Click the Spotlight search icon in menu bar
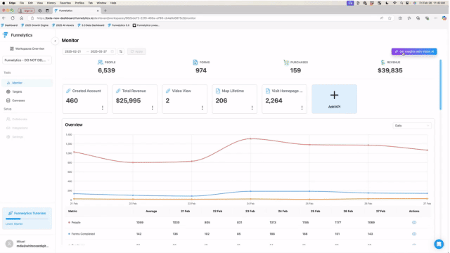Viewport: 450px width, 253px height. [401, 3]
